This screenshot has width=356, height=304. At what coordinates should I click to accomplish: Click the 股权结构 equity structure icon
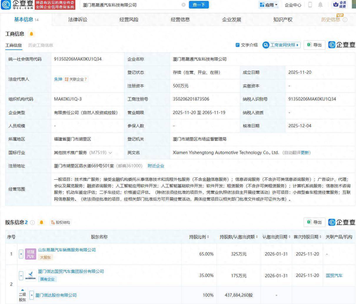(x=60, y=223)
